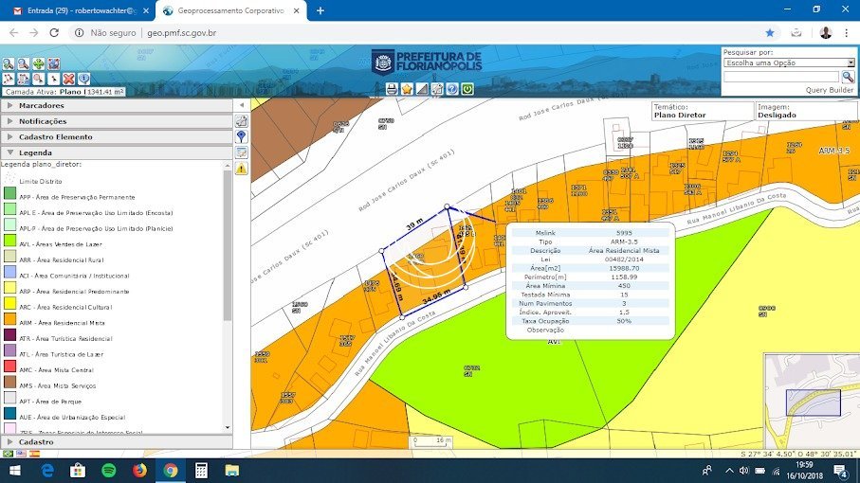Click the 'ARM - Área Residencial Mista' legend entry
The width and height of the screenshot is (860, 483).
62,323
